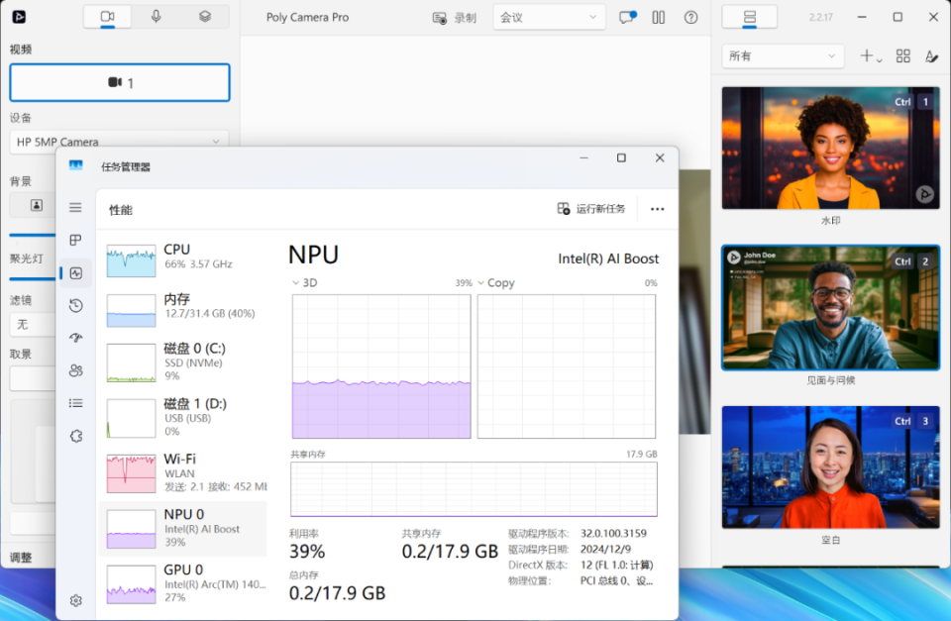Viewport: 951px width, 621px height.
Task: Open the Performance page icon in Task Manager
Action: pyautogui.click(x=76, y=273)
